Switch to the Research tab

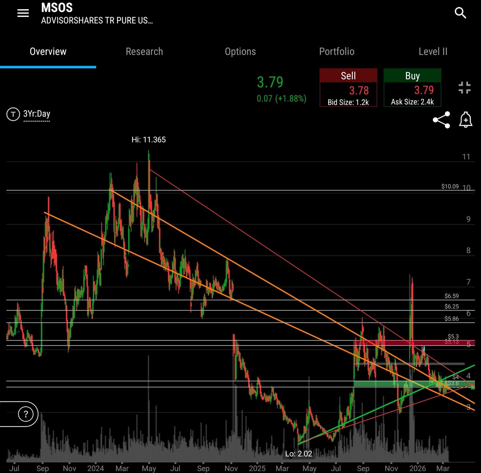point(144,52)
